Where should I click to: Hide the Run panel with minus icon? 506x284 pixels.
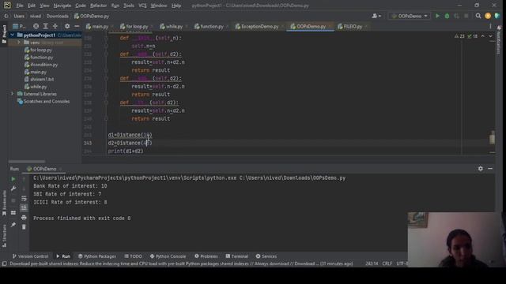pos(490,168)
